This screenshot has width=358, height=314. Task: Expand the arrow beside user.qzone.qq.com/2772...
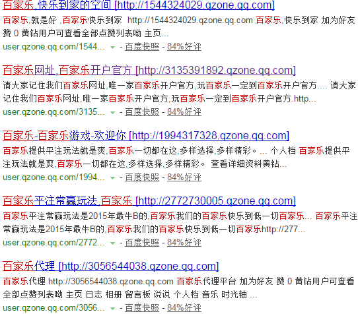pos(112,243)
